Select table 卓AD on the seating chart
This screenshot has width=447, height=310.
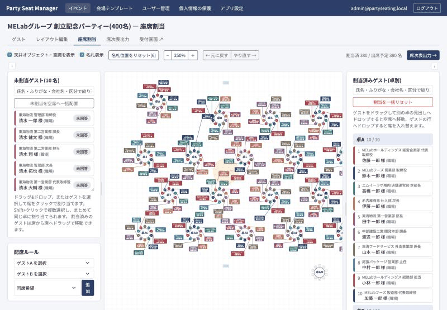coord(194,233)
